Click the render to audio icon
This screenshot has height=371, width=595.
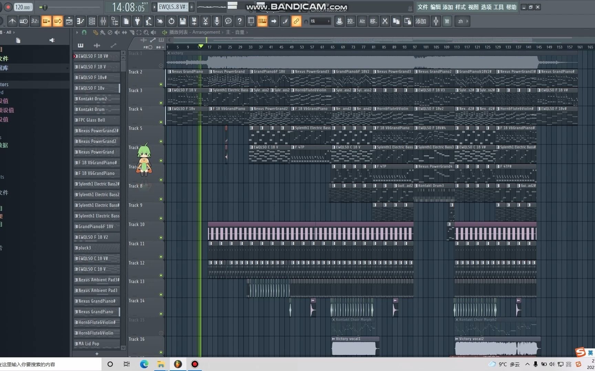click(x=194, y=21)
